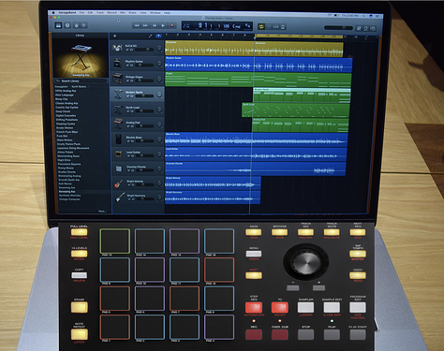This screenshot has width=444, height=351.
Task: Solo the Rhythm Guitar track
Action: point(132,66)
